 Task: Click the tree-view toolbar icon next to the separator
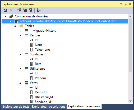point(39,10)
